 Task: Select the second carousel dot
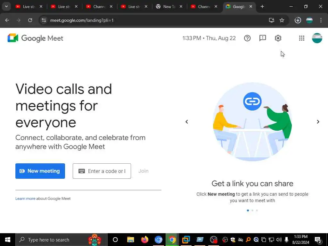252,210
